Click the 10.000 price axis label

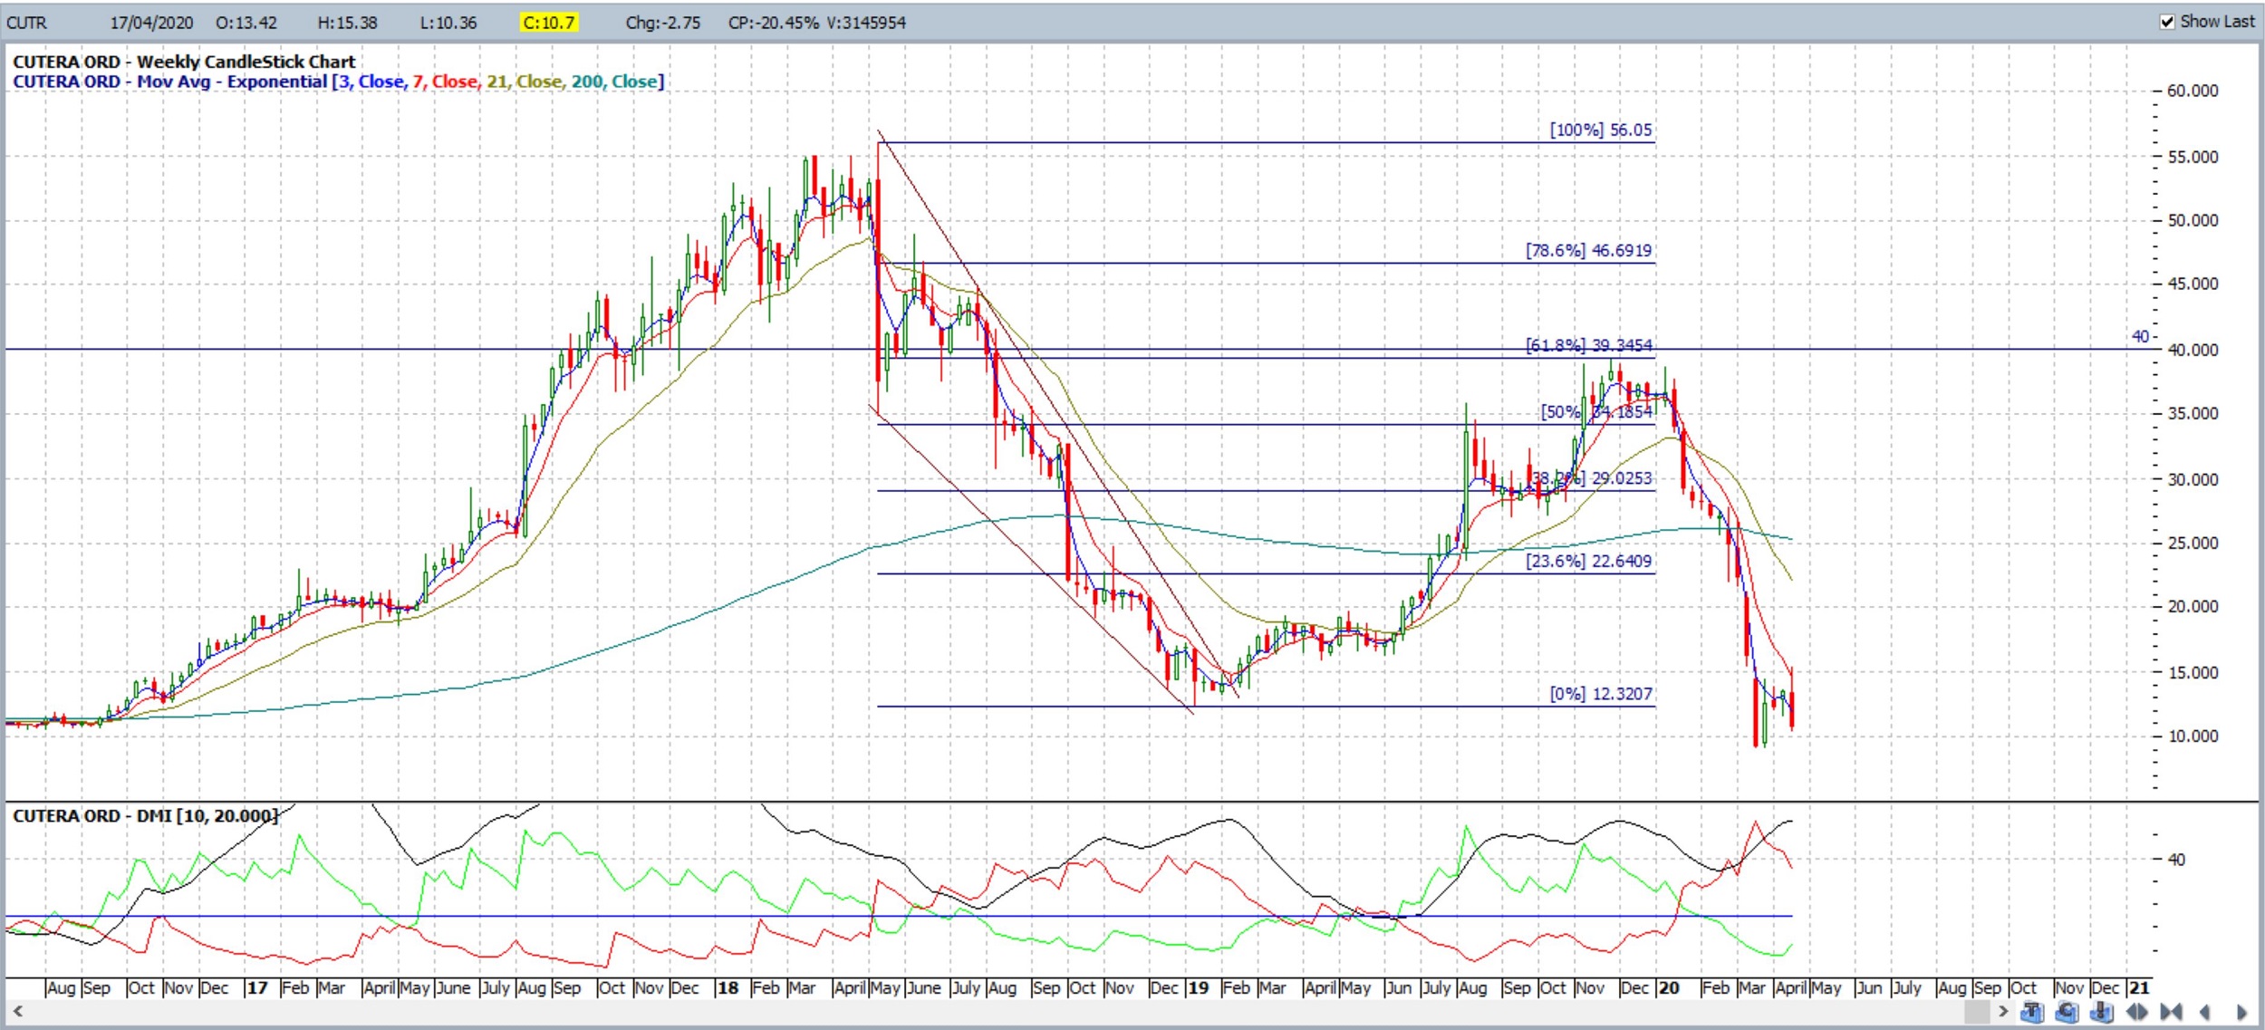click(2193, 736)
